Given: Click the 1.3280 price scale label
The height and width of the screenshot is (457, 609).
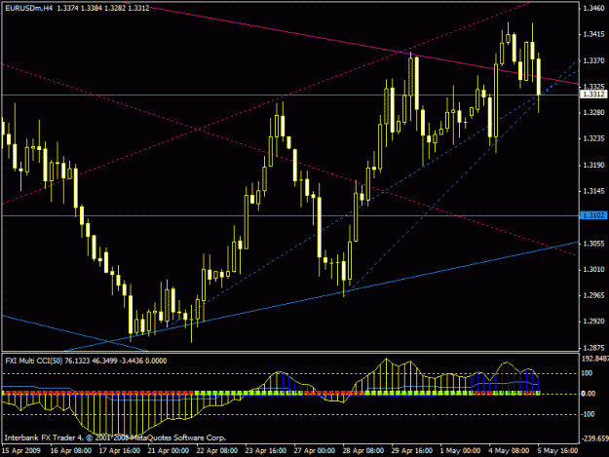Looking at the screenshot, I should [x=593, y=113].
